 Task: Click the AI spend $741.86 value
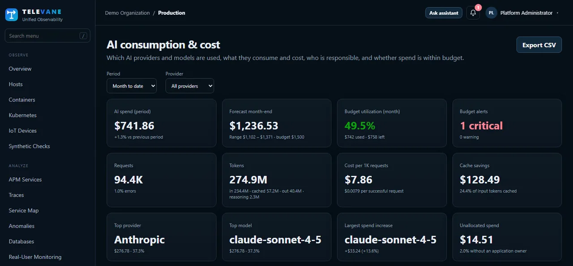click(134, 126)
